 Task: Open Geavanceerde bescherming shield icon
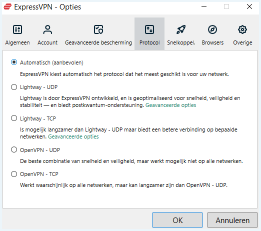tap(98, 29)
